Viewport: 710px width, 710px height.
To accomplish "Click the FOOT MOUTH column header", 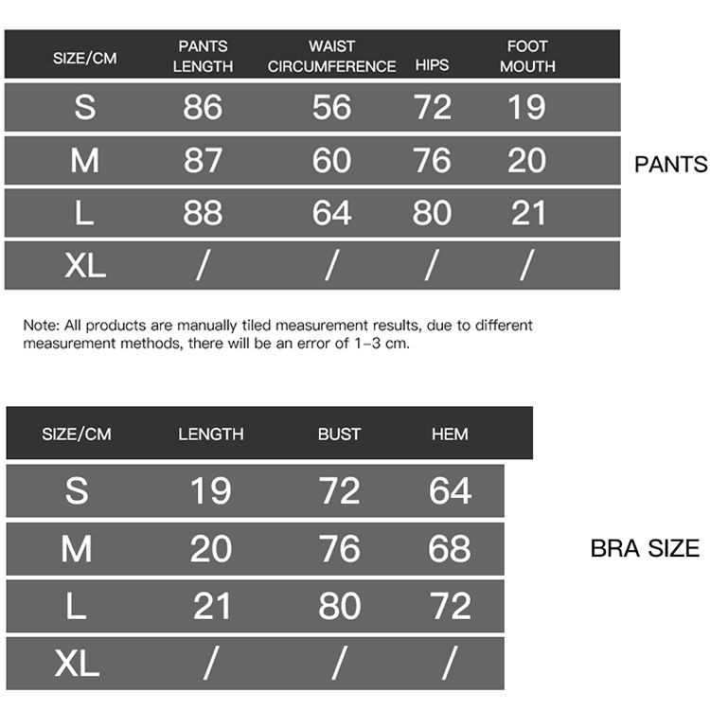I will point(527,56).
